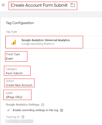Click the Tag Type label
102x125 pixels.
pos(11,32)
